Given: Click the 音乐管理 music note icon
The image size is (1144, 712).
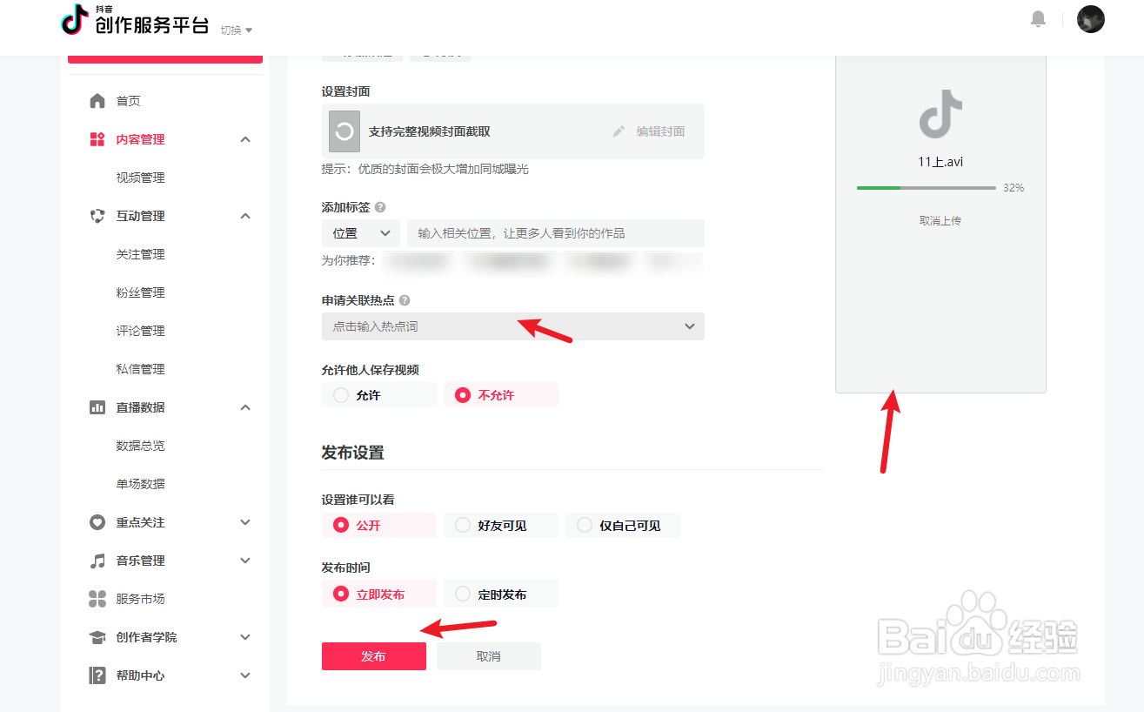Looking at the screenshot, I should coord(98,560).
